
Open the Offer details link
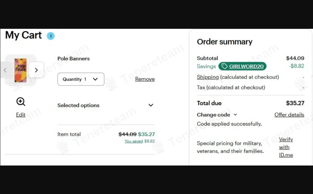coord(289,115)
